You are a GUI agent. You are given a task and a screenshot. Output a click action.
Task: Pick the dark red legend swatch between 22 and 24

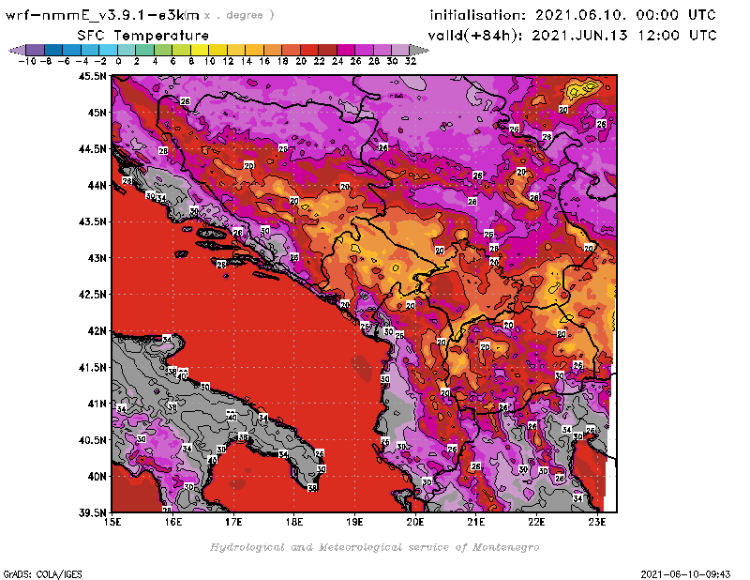pos(327,50)
